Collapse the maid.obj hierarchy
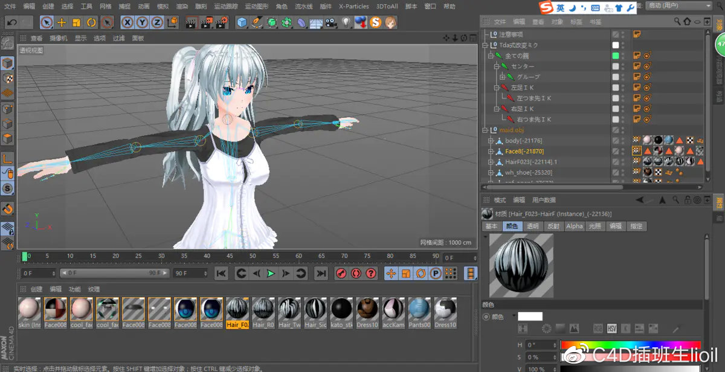Image resolution: width=725 pixels, height=372 pixels. pyautogui.click(x=485, y=130)
